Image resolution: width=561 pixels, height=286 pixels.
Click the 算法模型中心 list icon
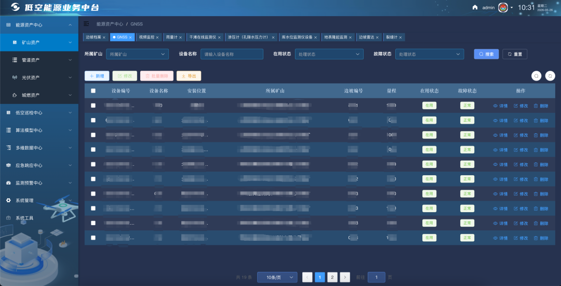click(9, 130)
